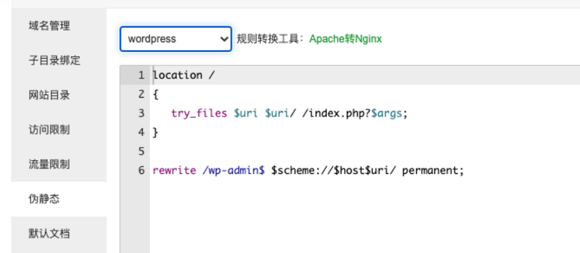Click line number 6 in gutter
Image resolution: width=580 pixels, height=253 pixels.
[141, 171]
